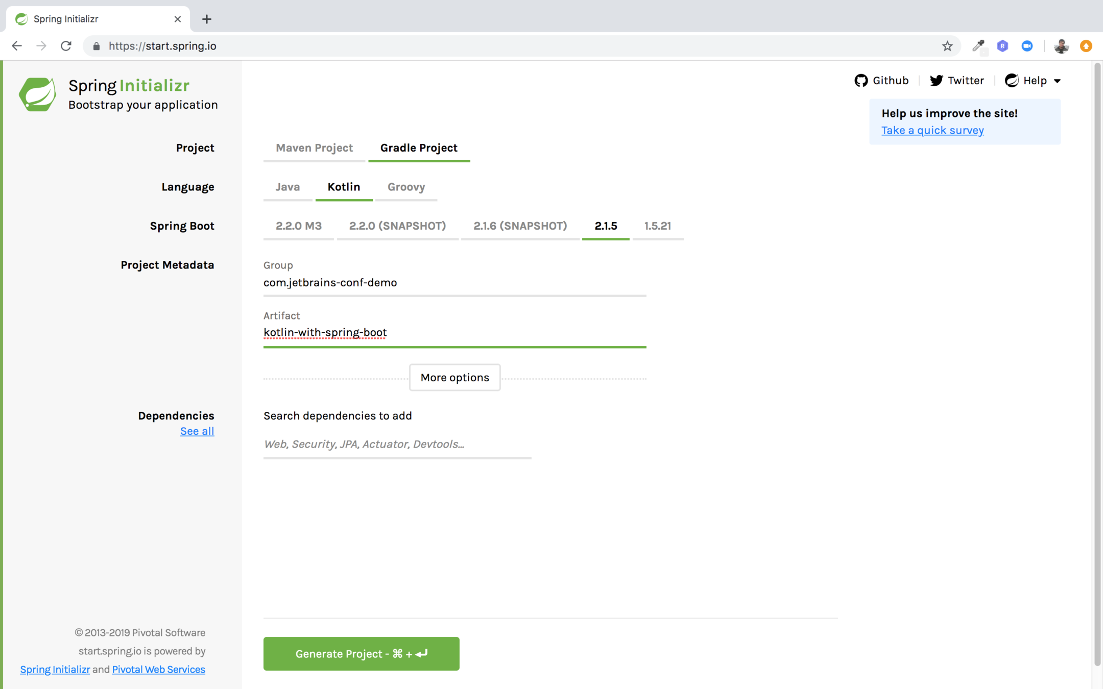Focus the dependencies search field

[x=397, y=444]
